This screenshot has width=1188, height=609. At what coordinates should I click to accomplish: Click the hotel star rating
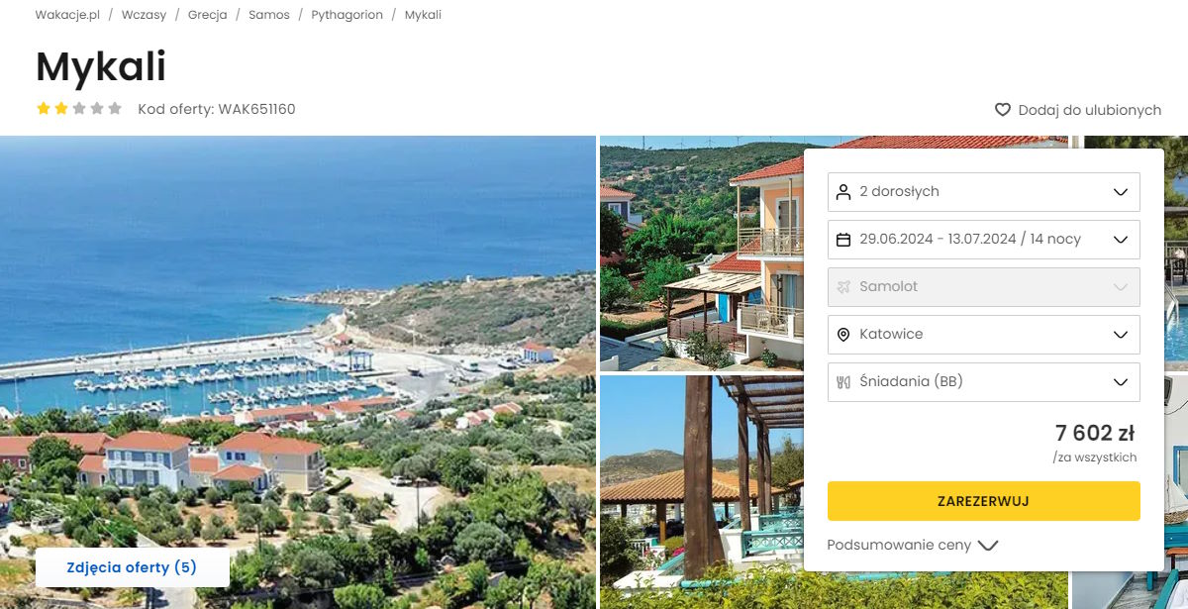[x=79, y=109]
